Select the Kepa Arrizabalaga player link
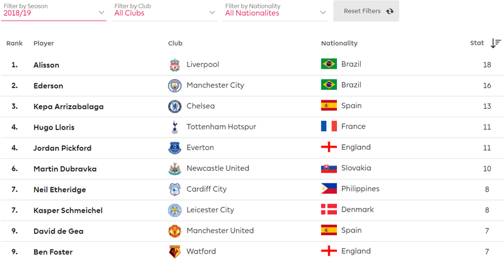 pos(69,106)
